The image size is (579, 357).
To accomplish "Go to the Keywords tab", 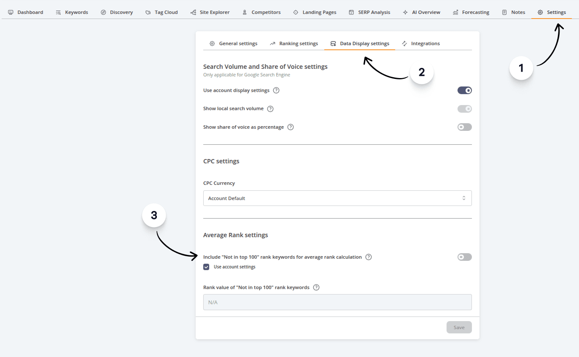I will point(72,12).
